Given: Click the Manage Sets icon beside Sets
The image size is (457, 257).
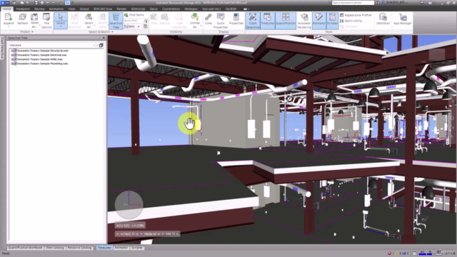Looking at the screenshot, I should [146, 26].
